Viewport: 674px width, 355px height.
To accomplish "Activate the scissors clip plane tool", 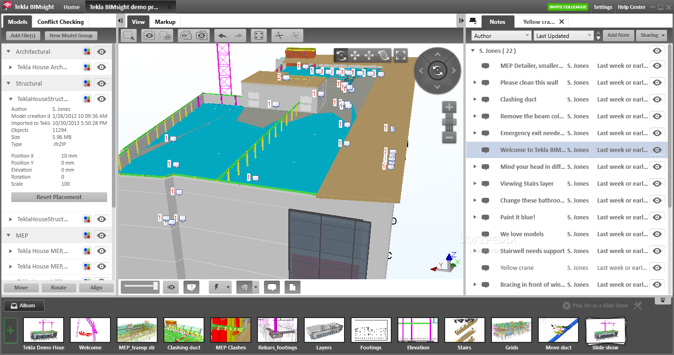I will pos(279,36).
